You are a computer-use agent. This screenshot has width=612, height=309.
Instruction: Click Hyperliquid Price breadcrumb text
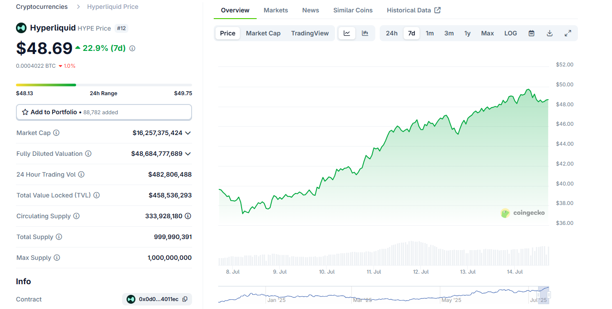point(113,7)
